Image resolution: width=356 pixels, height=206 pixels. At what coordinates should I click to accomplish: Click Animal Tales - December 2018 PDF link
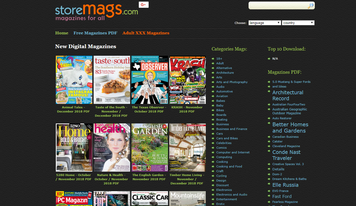pos(74,109)
